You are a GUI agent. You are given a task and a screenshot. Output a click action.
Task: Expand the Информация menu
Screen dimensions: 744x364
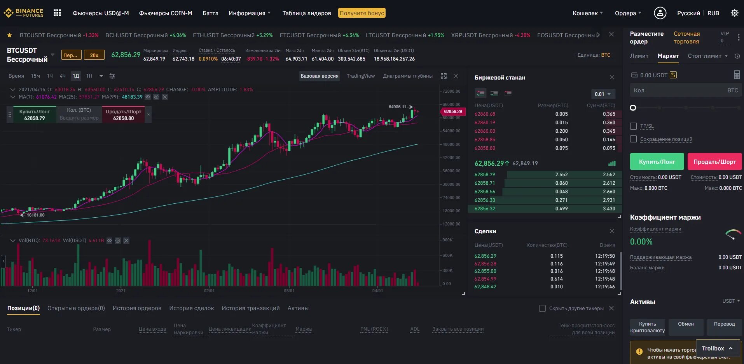[250, 13]
